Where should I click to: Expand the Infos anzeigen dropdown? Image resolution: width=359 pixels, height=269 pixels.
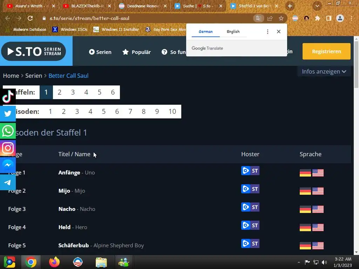pos(324,71)
